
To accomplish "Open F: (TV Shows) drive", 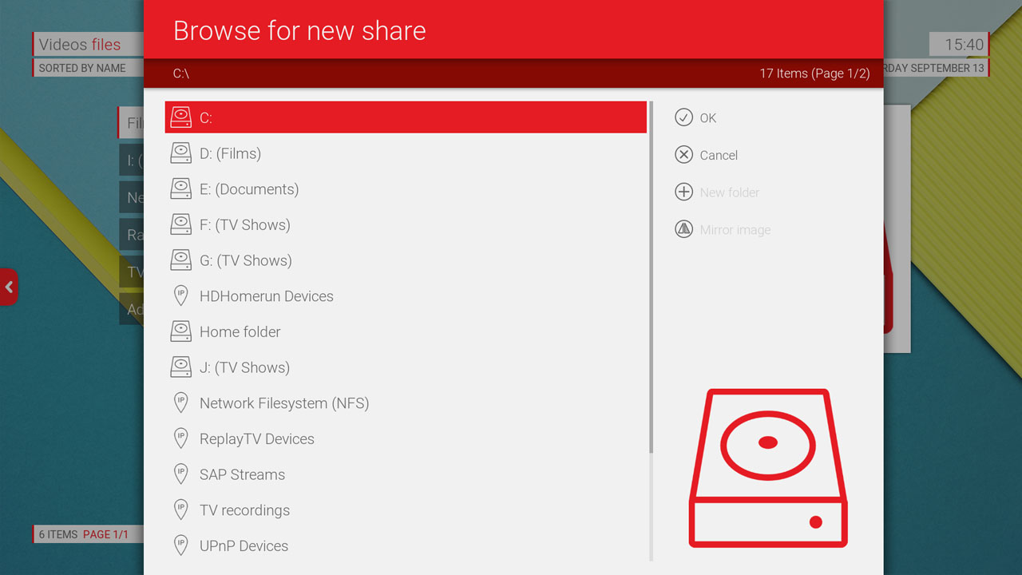I will coord(244,225).
